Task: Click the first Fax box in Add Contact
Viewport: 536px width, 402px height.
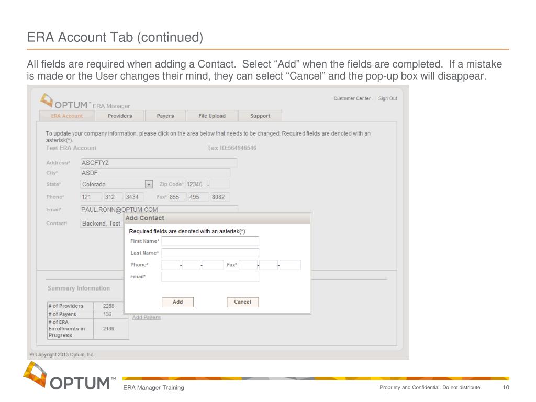Action: coord(248,264)
